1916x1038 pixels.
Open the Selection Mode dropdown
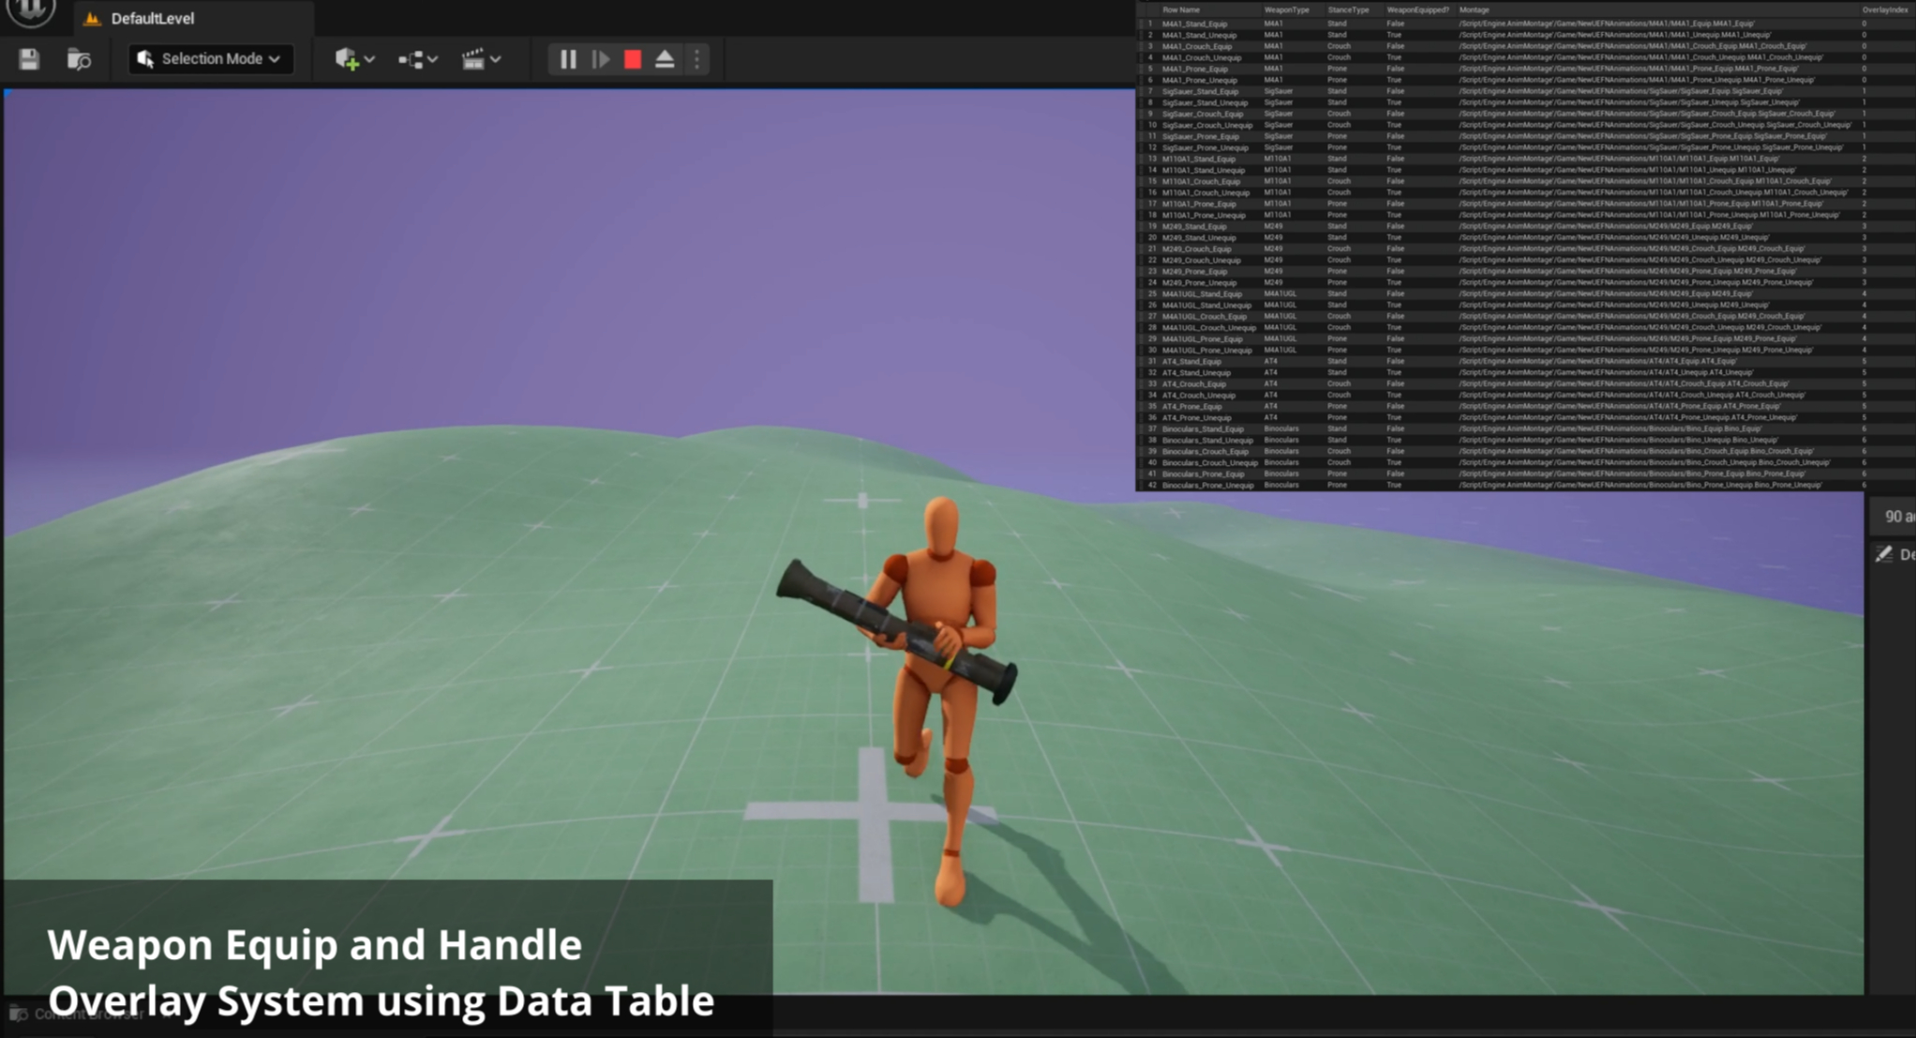(x=210, y=59)
